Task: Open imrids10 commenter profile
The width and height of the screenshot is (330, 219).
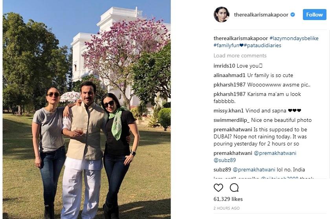Action: pyautogui.click(x=224, y=66)
